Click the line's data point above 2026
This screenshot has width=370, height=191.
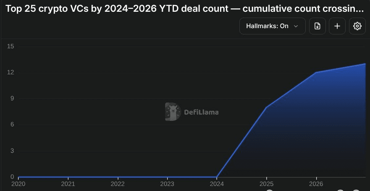(316, 72)
